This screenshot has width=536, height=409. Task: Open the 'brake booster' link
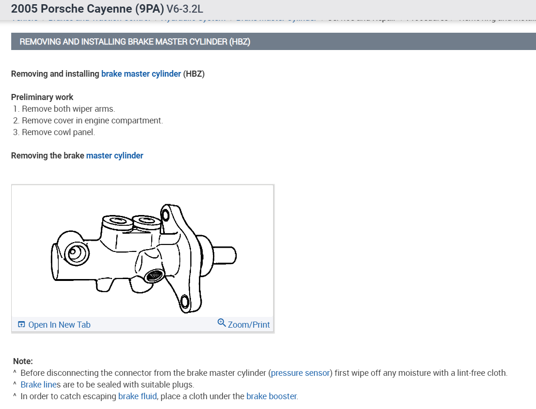pyautogui.click(x=271, y=396)
